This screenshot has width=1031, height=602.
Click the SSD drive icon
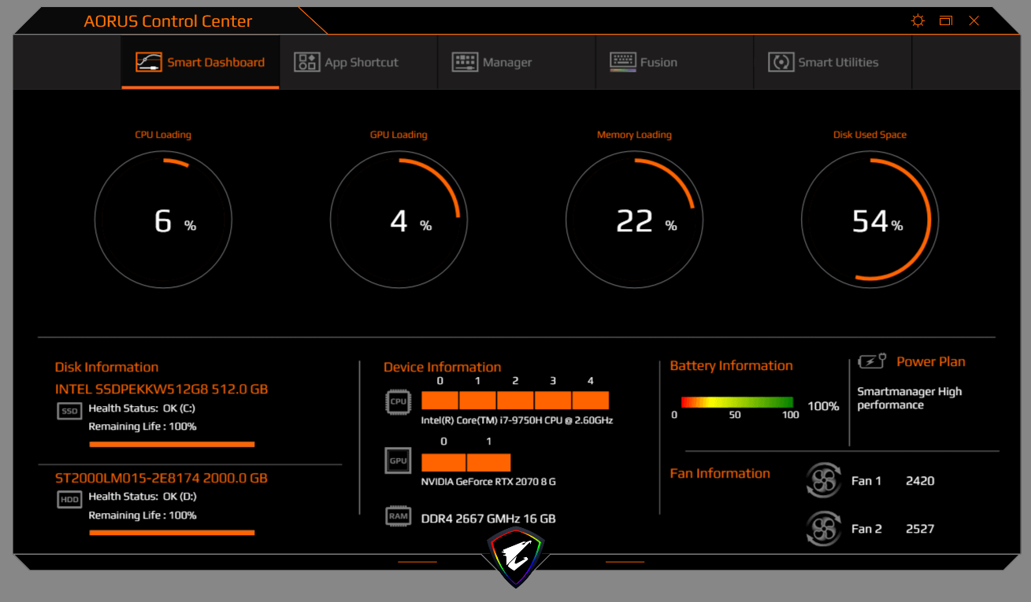coord(69,411)
